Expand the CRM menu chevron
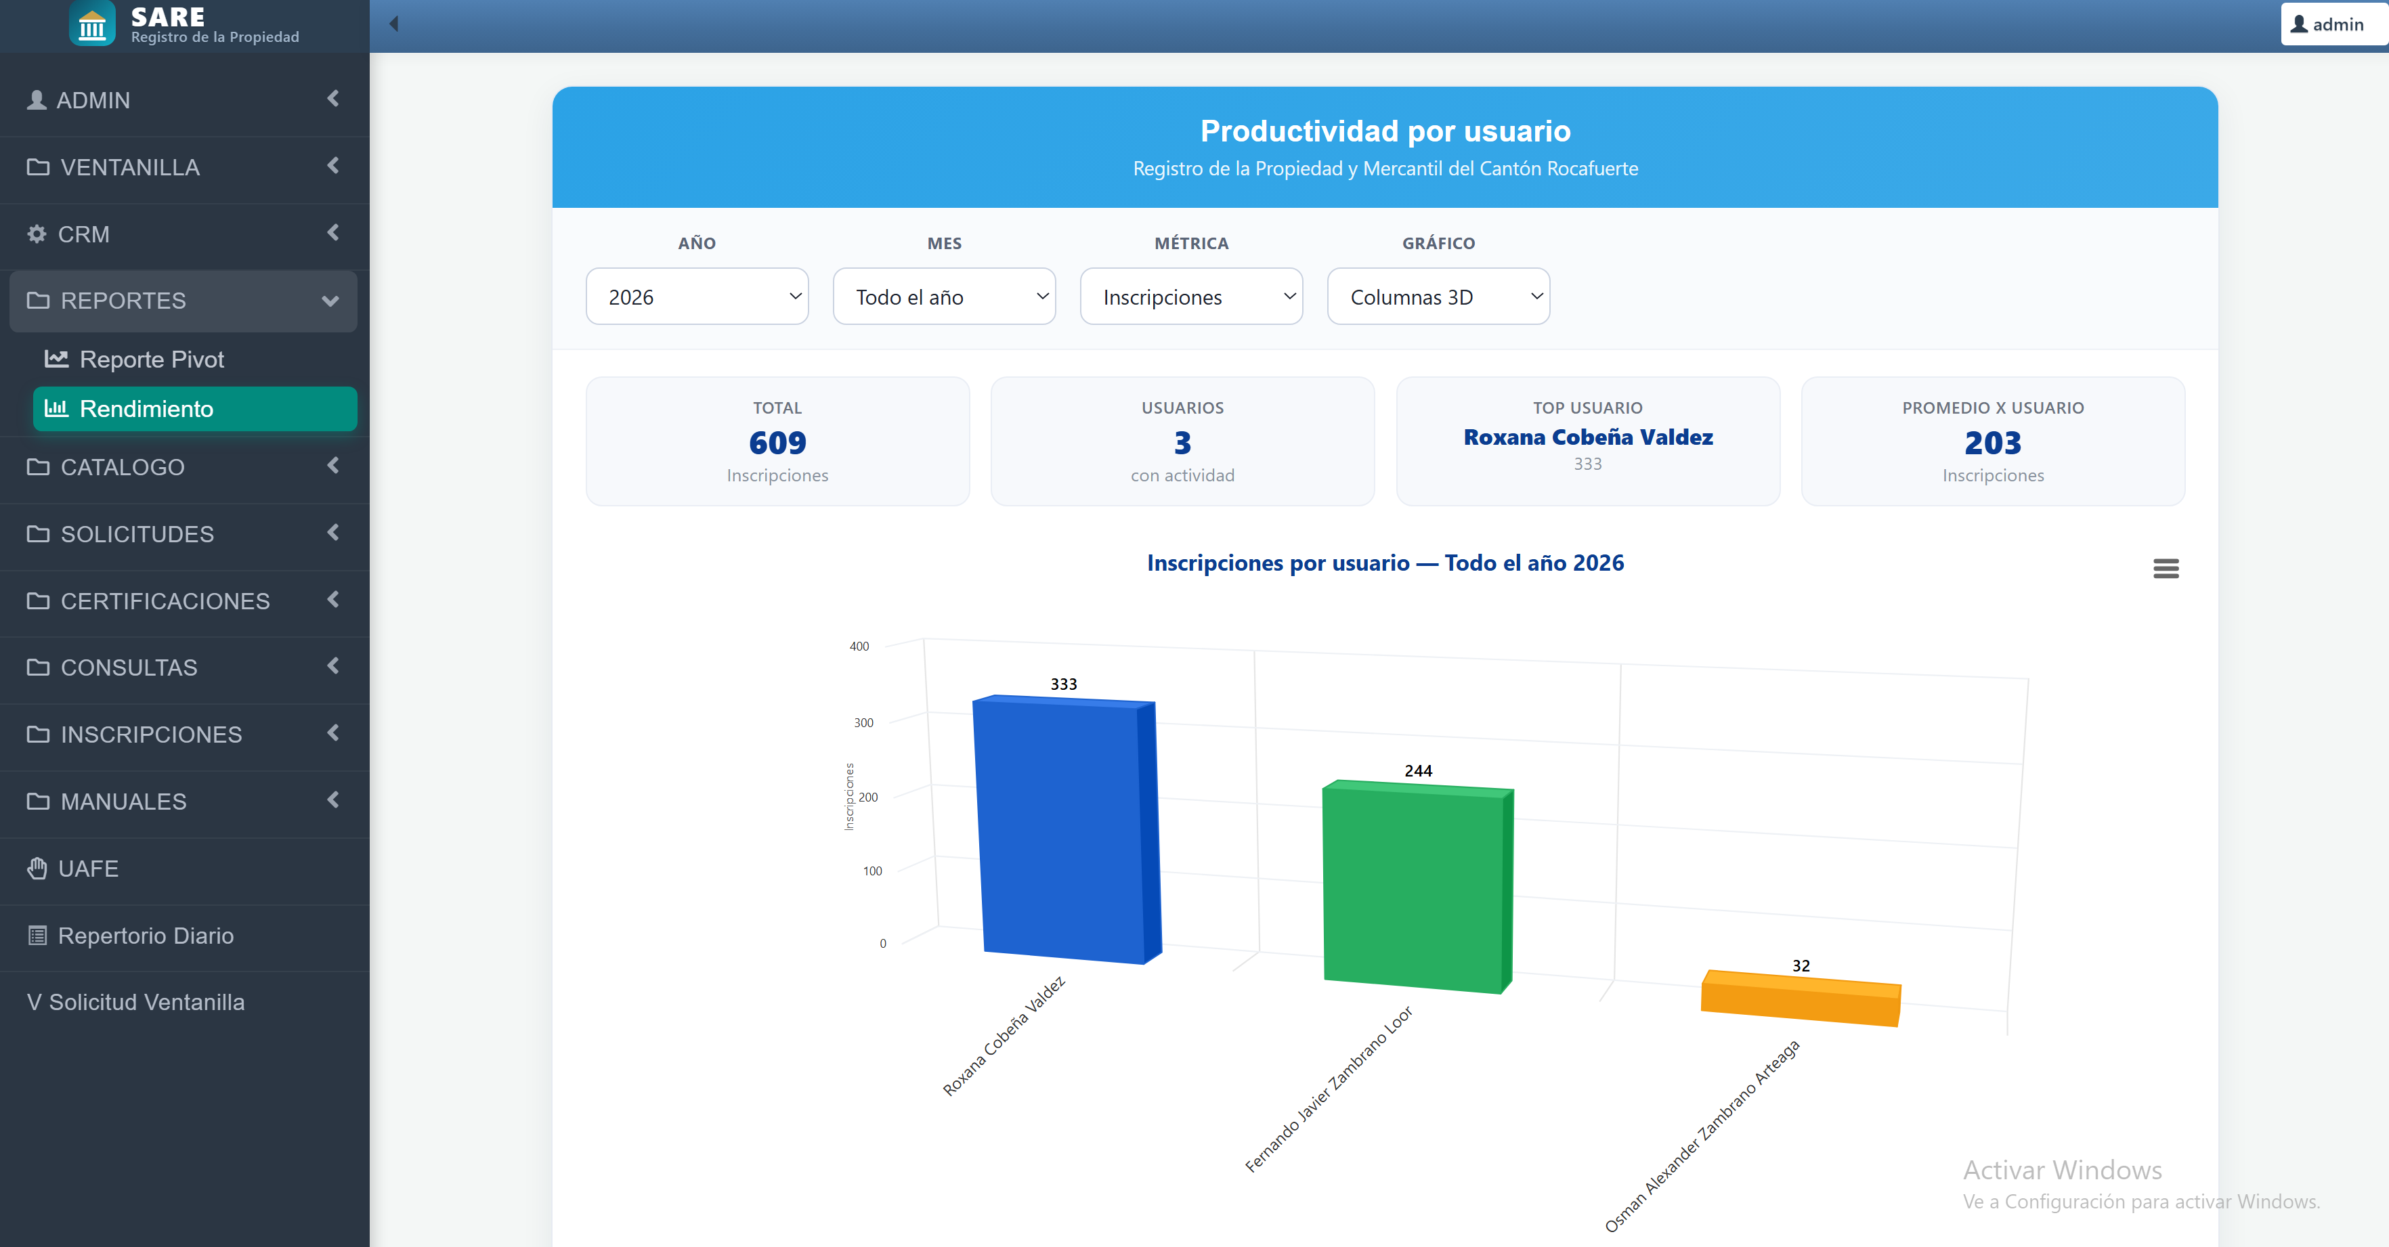 tap(333, 232)
